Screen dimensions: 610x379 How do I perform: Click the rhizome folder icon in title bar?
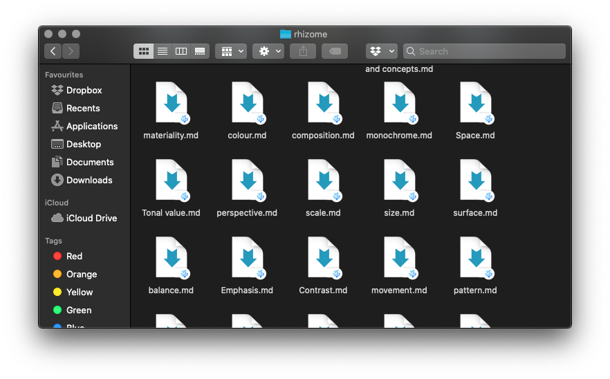point(286,35)
